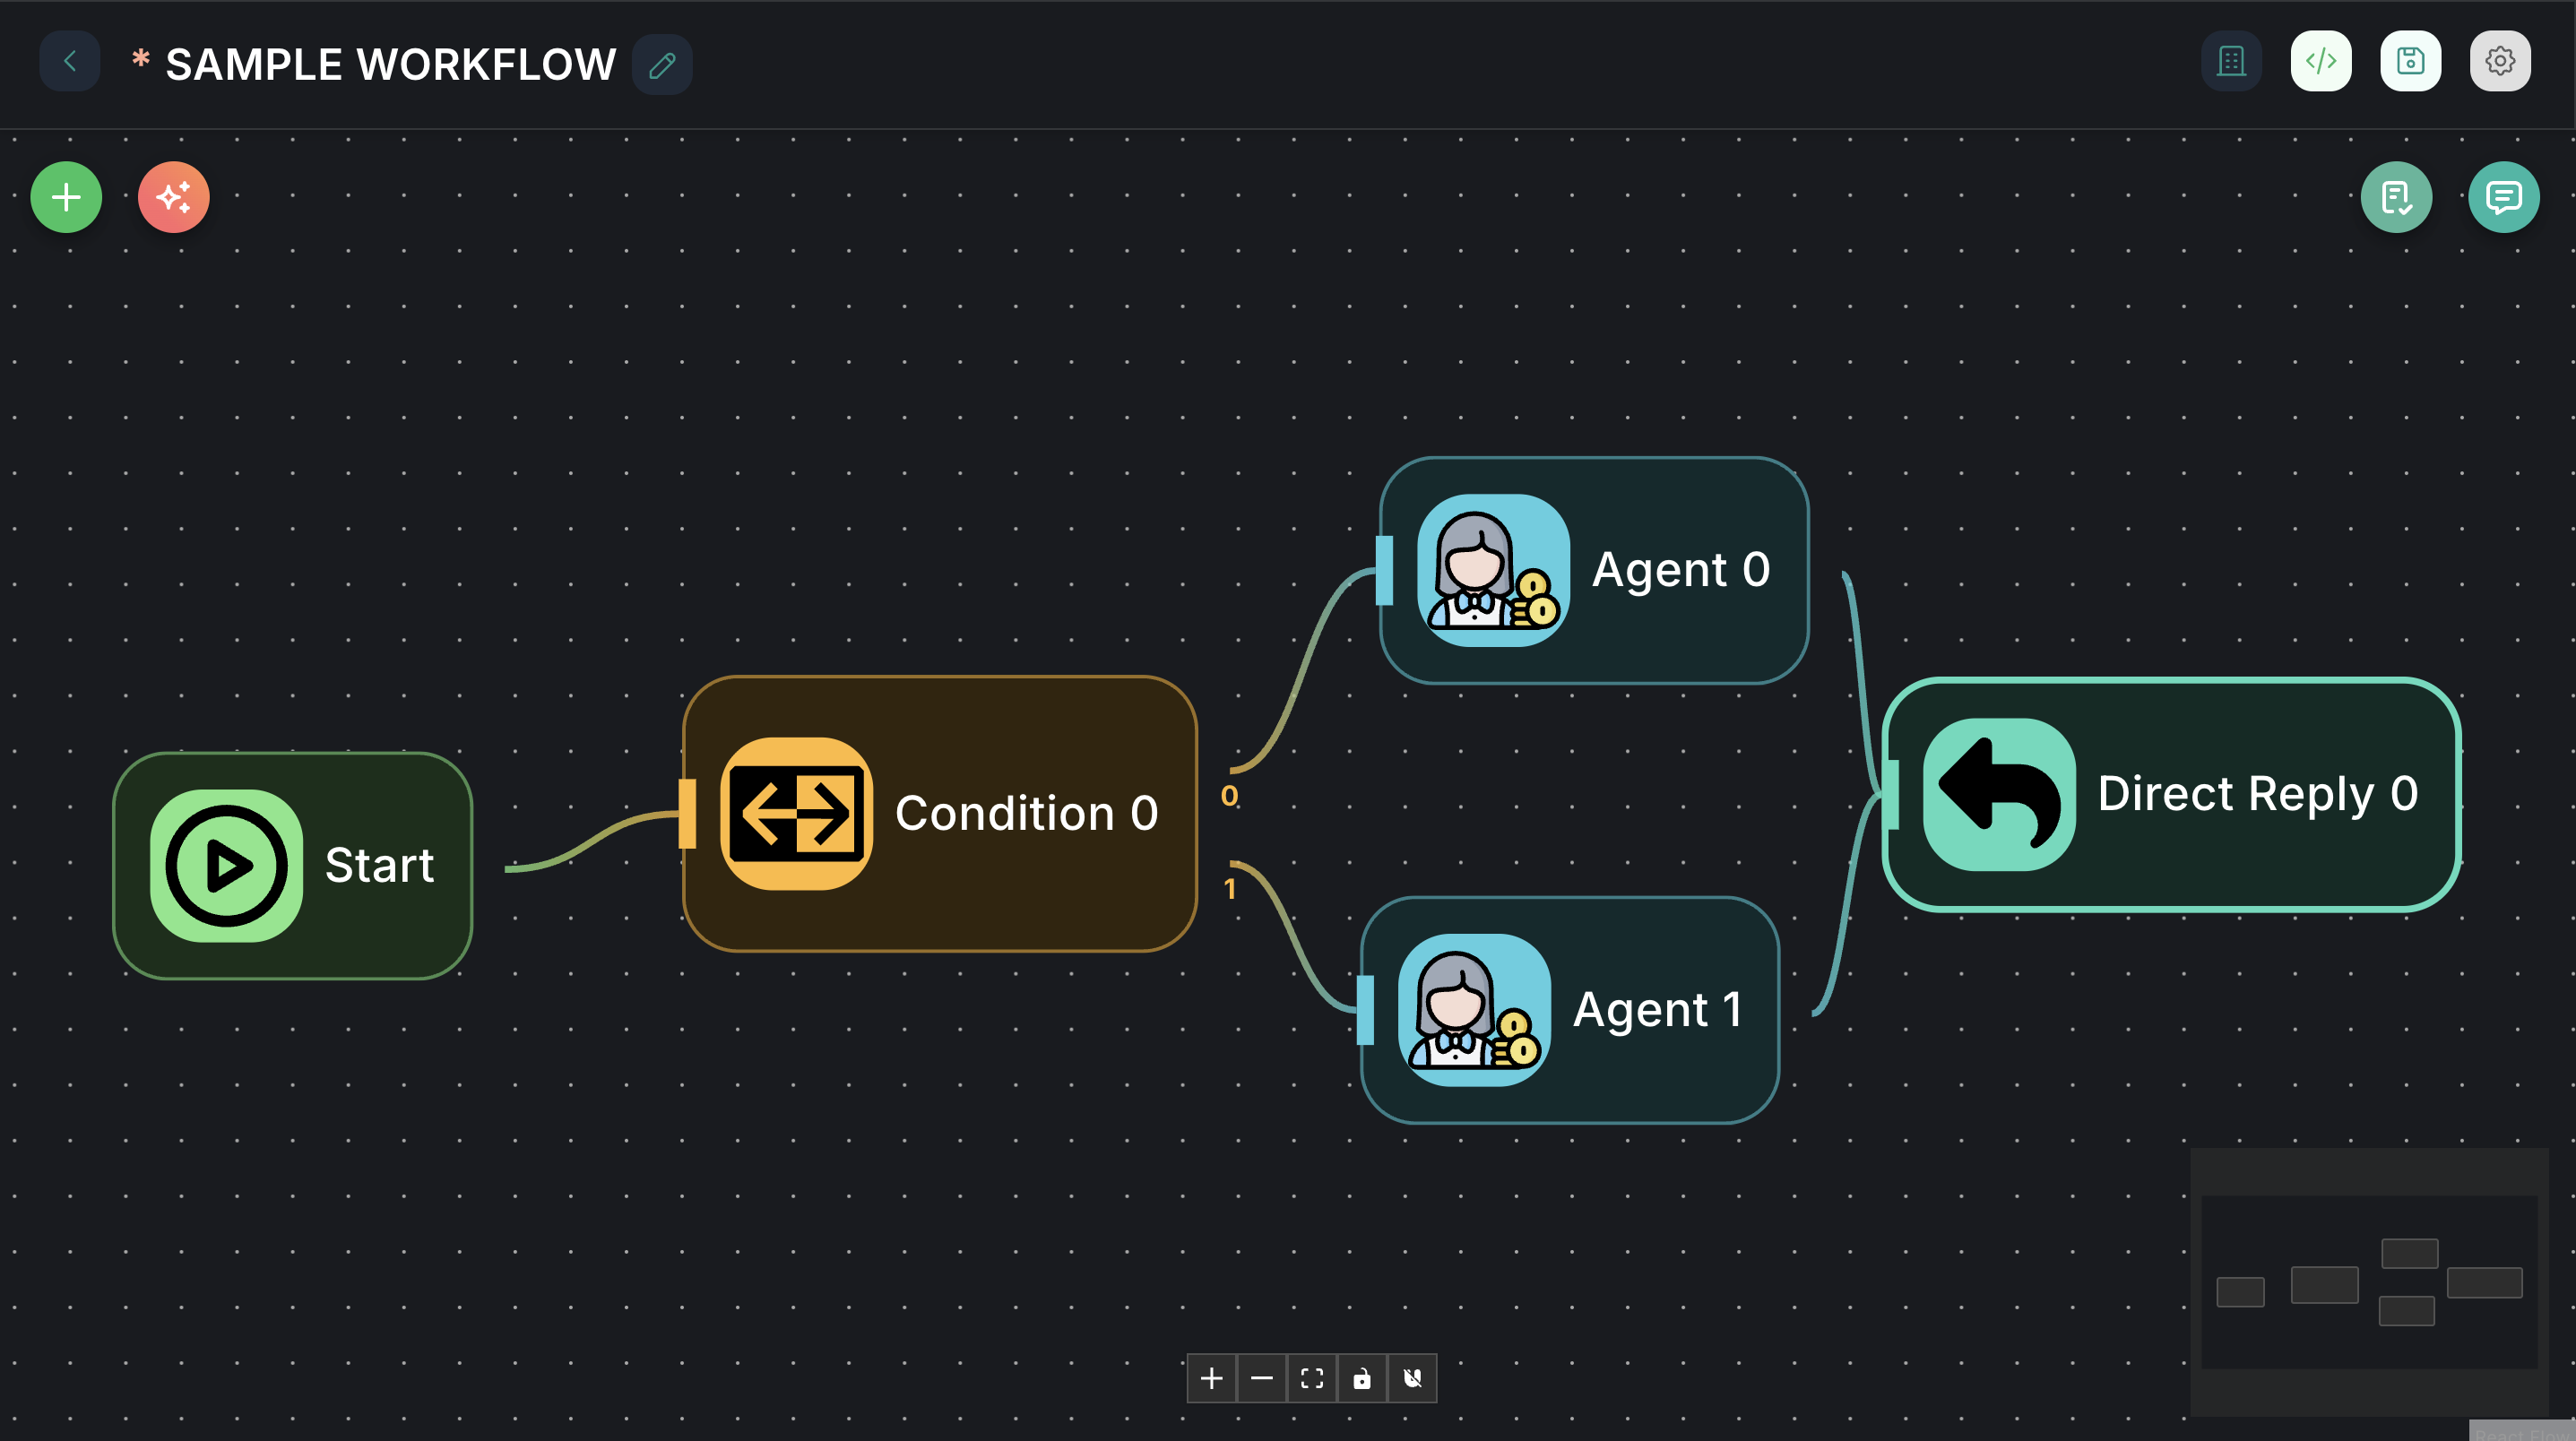Zoom out using the minus control
This screenshot has width=2576, height=1441.
[1262, 1378]
